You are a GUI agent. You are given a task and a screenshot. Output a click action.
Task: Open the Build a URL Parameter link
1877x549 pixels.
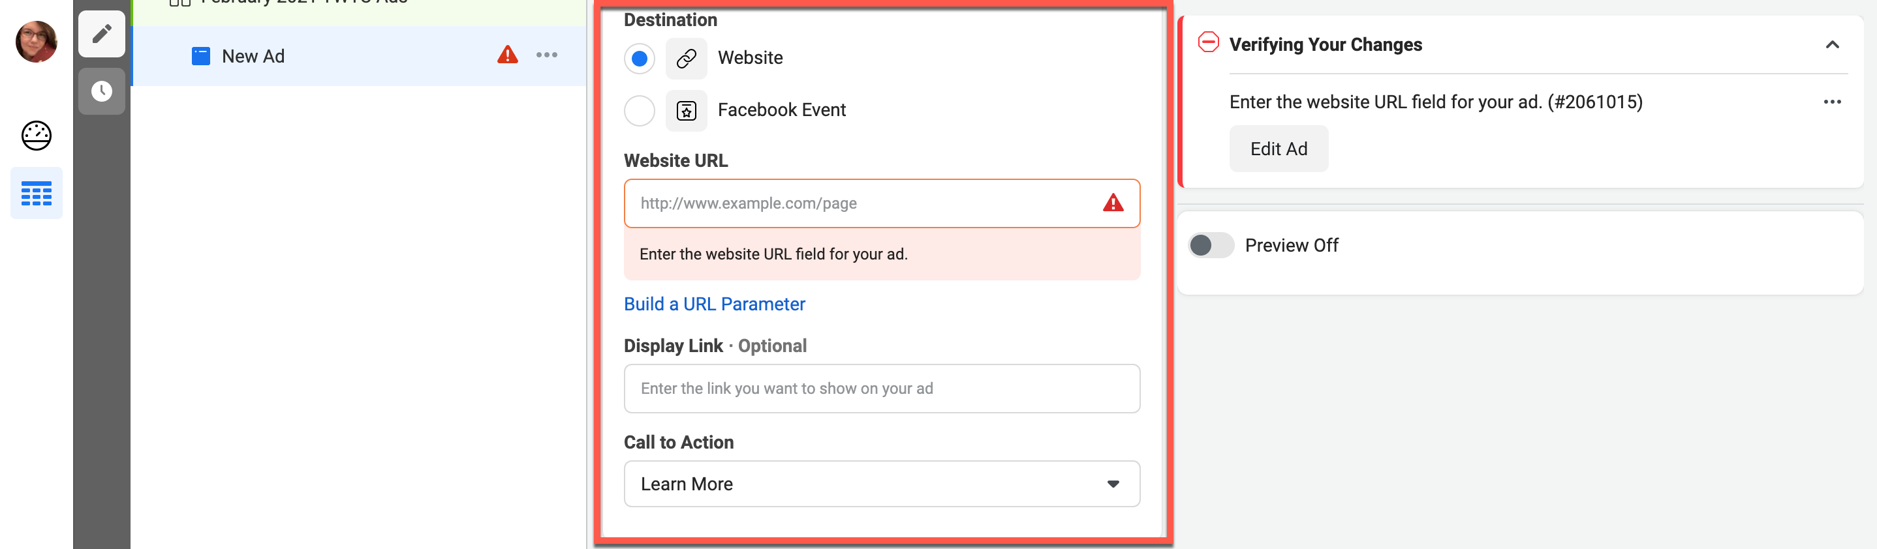(x=714, y=304)
